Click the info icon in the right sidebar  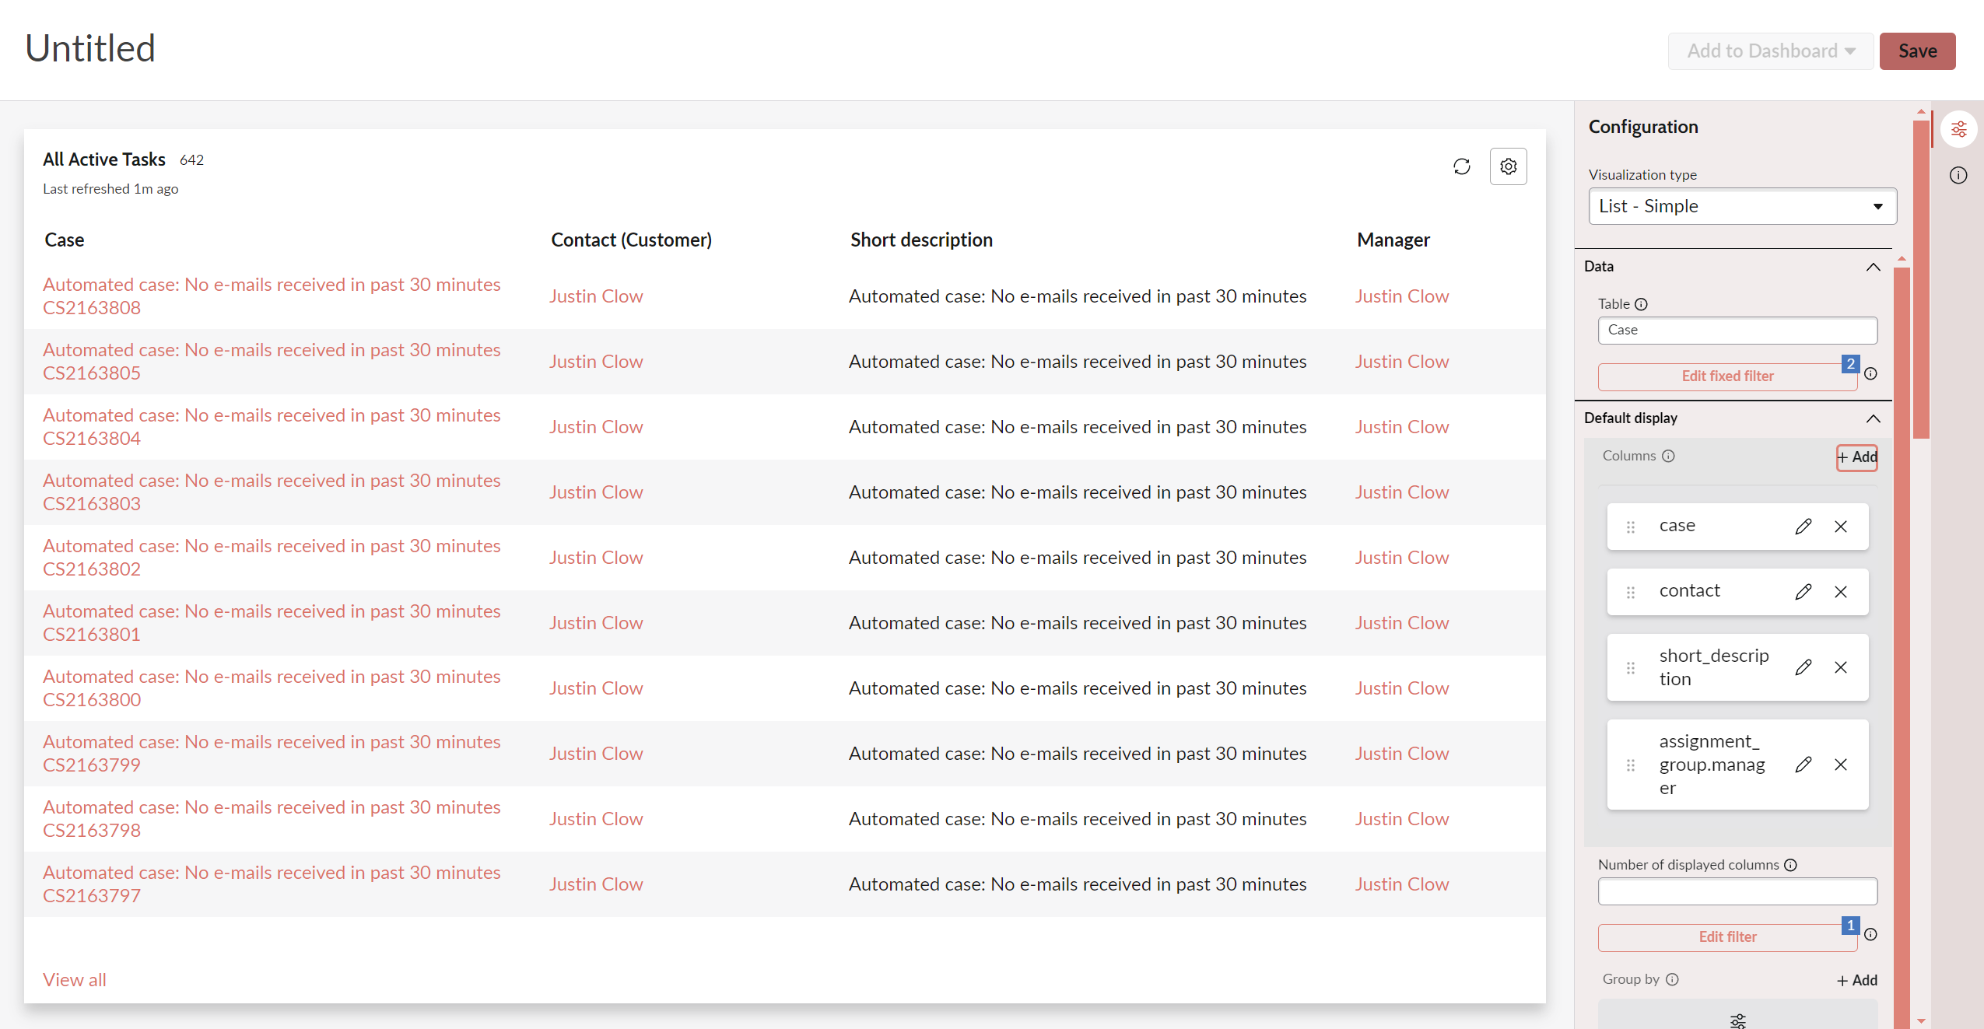pos(1960,175)
